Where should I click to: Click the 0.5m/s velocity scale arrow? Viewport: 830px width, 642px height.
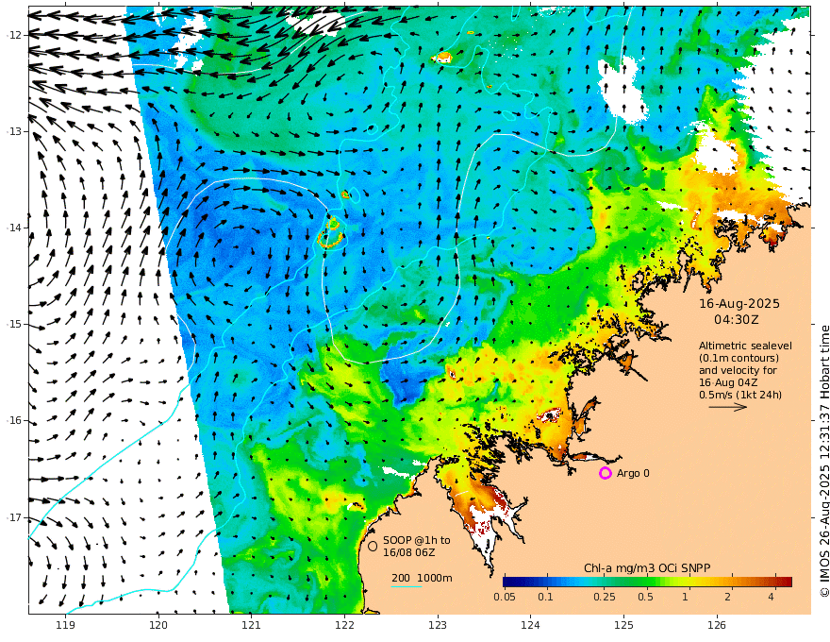(x=728, y=407)
